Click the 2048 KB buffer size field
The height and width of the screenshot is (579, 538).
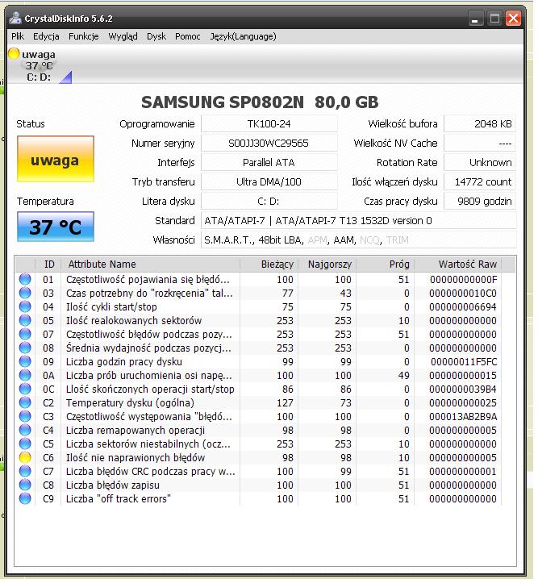click(x=480, y=123)
